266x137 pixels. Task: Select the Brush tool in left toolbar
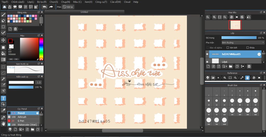[3, 15]
